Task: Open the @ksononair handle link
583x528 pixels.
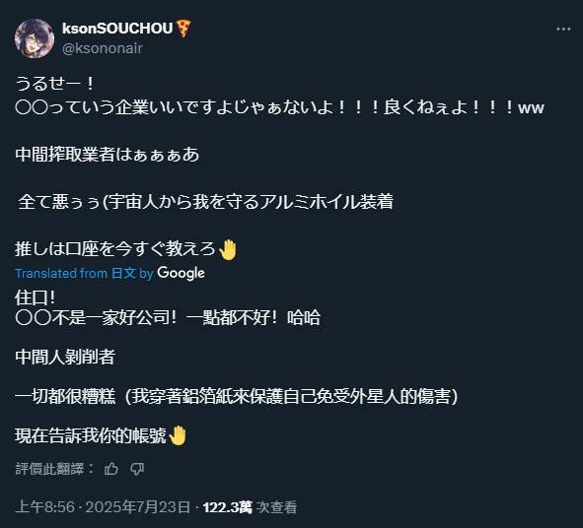Action: pyautogui.click(x=103, y=48)
